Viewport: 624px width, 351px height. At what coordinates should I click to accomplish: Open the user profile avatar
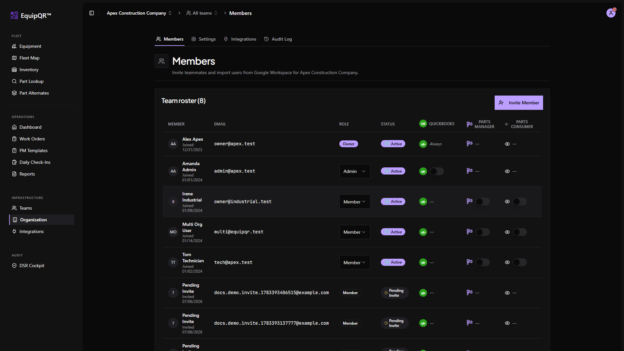(611, 13)
